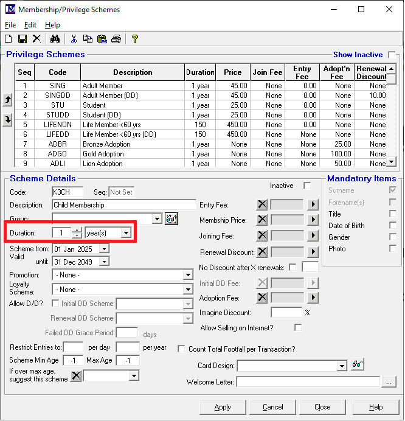Enable the Show Inactive checkbox
The width and height of the screenshot is (405, 421).
(x=392, y=55)
